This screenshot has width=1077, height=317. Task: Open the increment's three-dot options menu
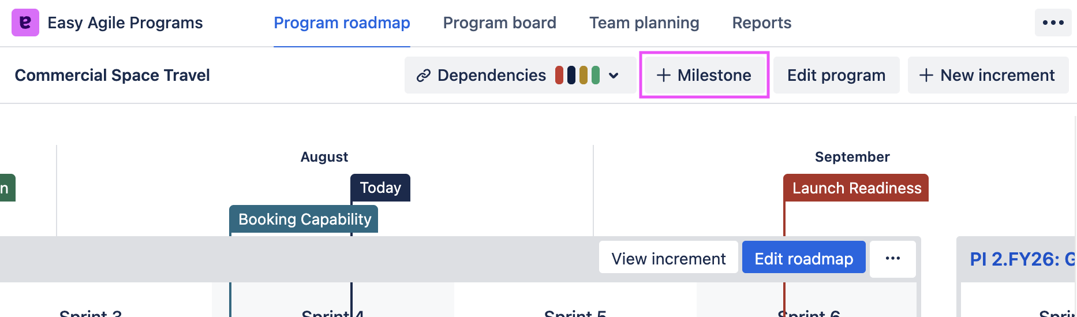892,258
